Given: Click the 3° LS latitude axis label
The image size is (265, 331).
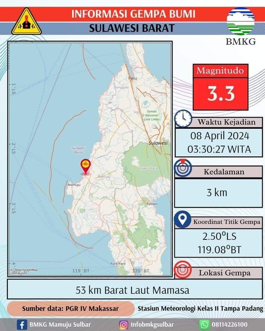Looking at the screenshot, I should click(14, 208).
